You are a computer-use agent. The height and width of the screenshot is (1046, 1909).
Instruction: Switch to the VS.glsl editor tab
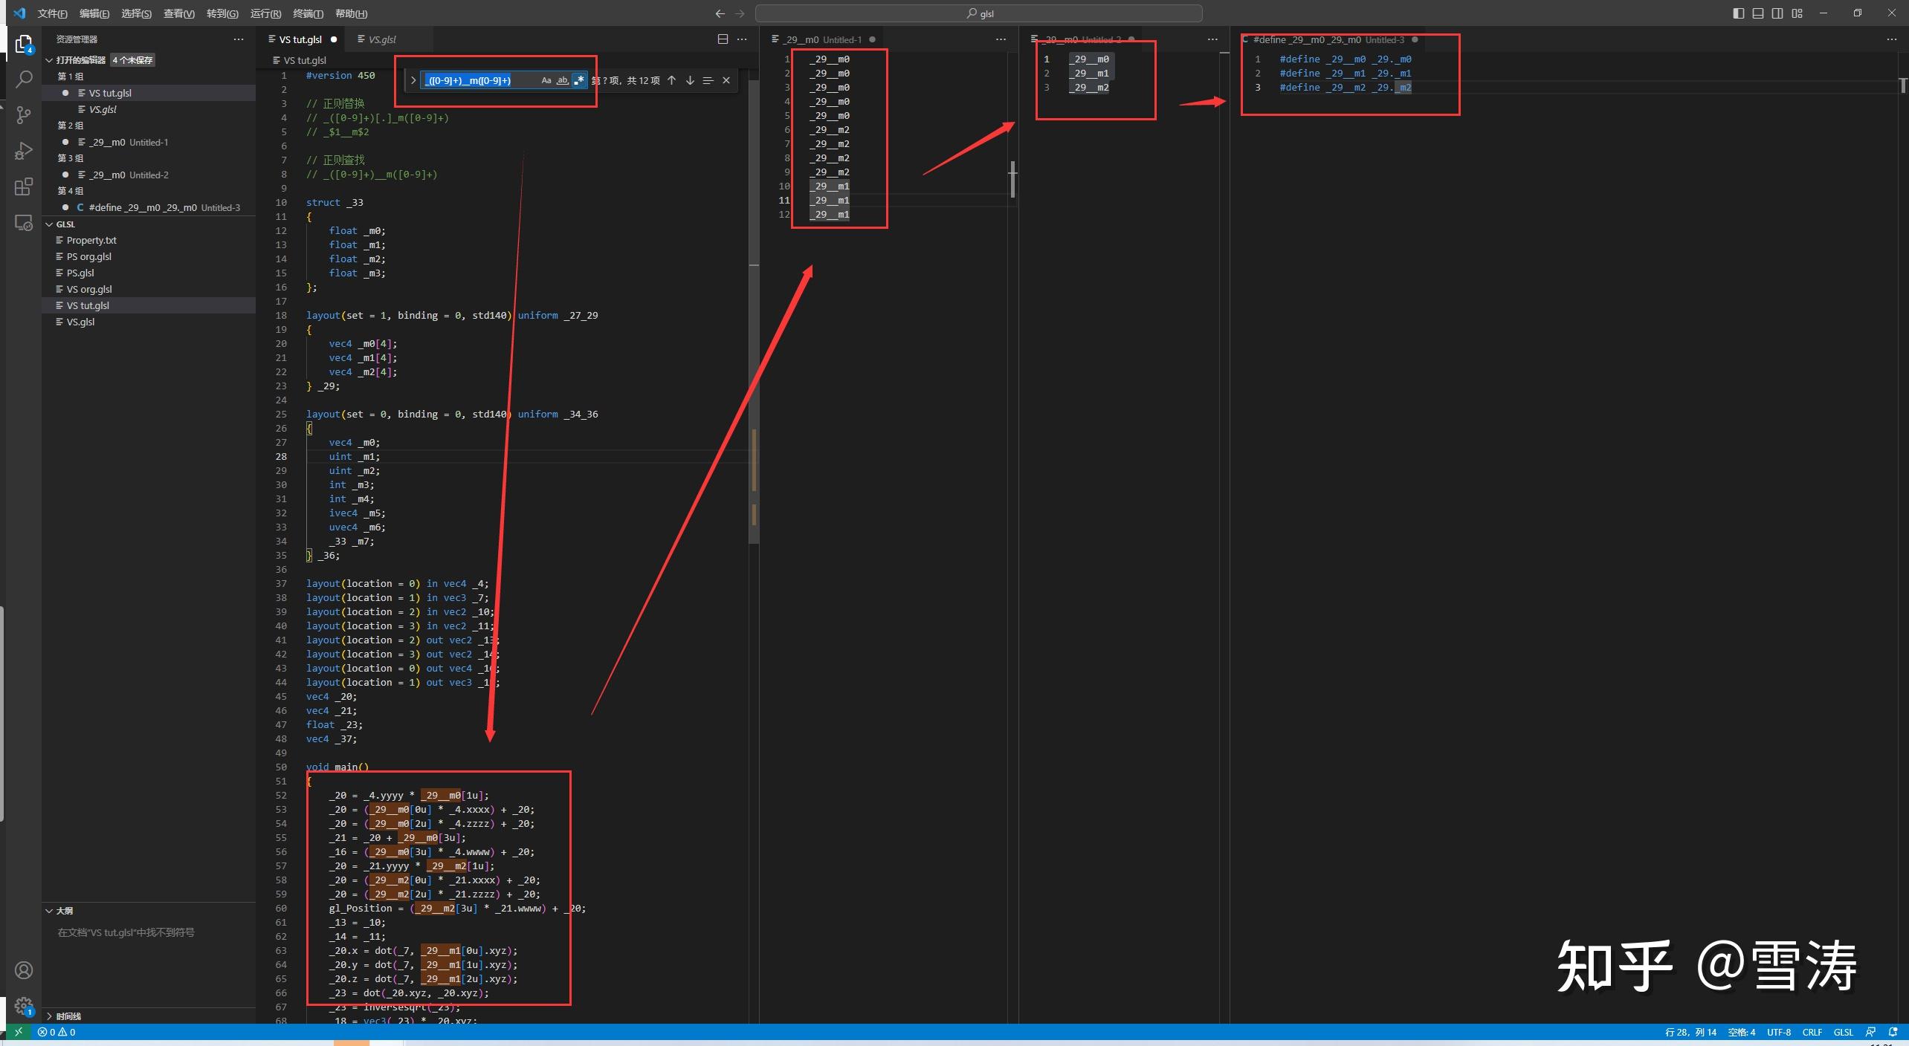[381, 39]
